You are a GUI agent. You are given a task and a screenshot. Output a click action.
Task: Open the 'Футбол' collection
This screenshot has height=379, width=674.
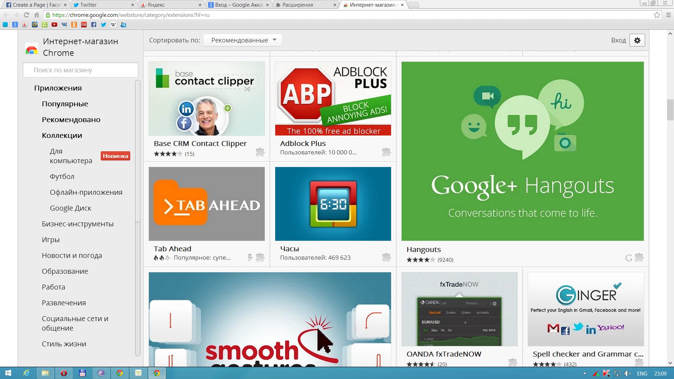62,176
